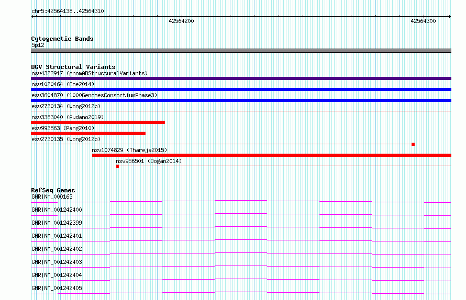The width and height of the screenshot is (466, 300).
Task: Select the DGV Structural Variants track title
Action: point(73,67)
